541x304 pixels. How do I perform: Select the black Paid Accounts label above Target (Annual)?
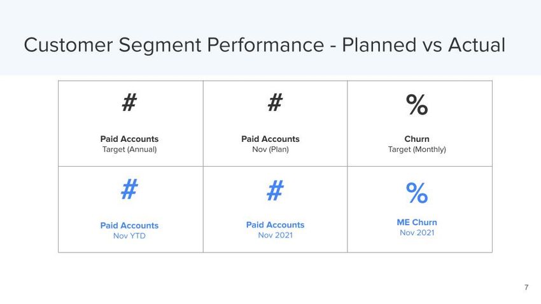(x=129, y=139)
